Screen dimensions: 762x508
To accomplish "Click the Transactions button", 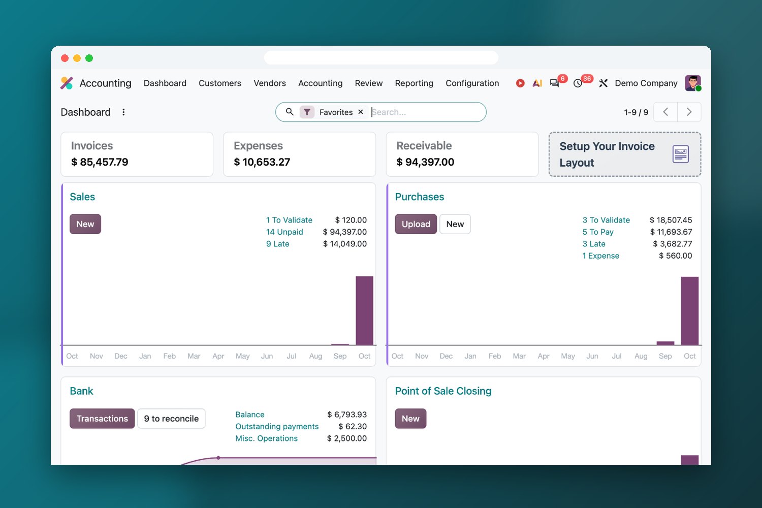I will click(102, 419).
